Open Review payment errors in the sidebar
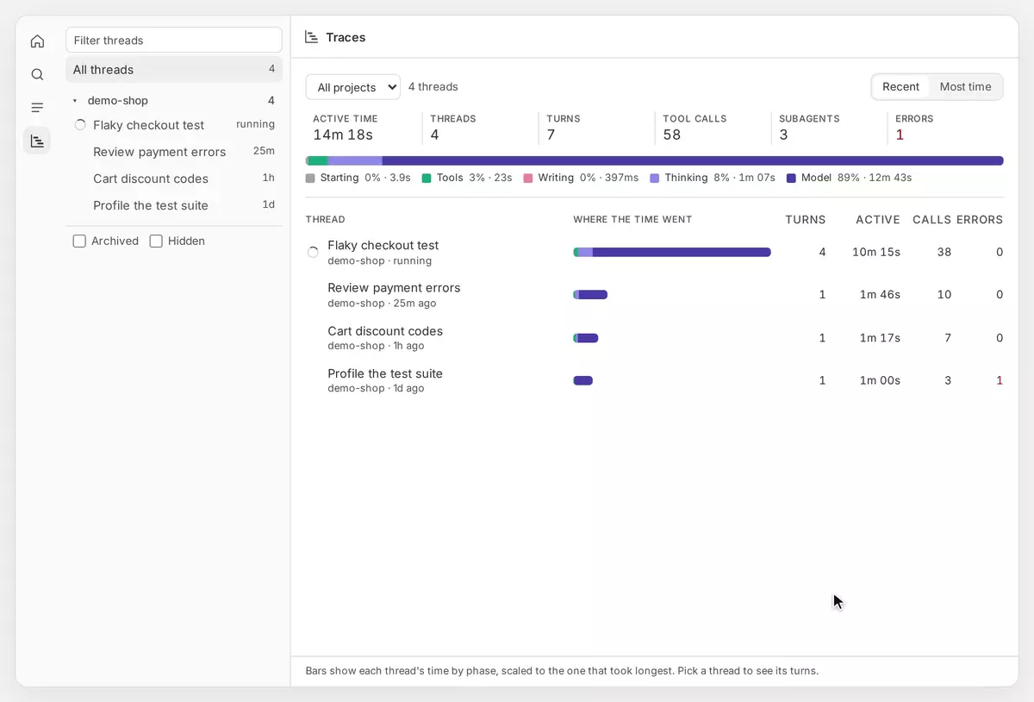The height and width of the screenshot is (702, 1034). [174, 152]
